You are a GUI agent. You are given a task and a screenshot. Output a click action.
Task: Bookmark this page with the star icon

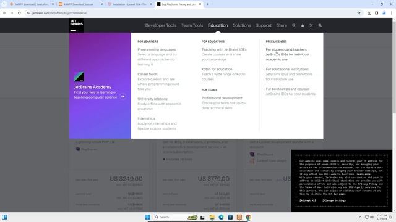point(359,13)
